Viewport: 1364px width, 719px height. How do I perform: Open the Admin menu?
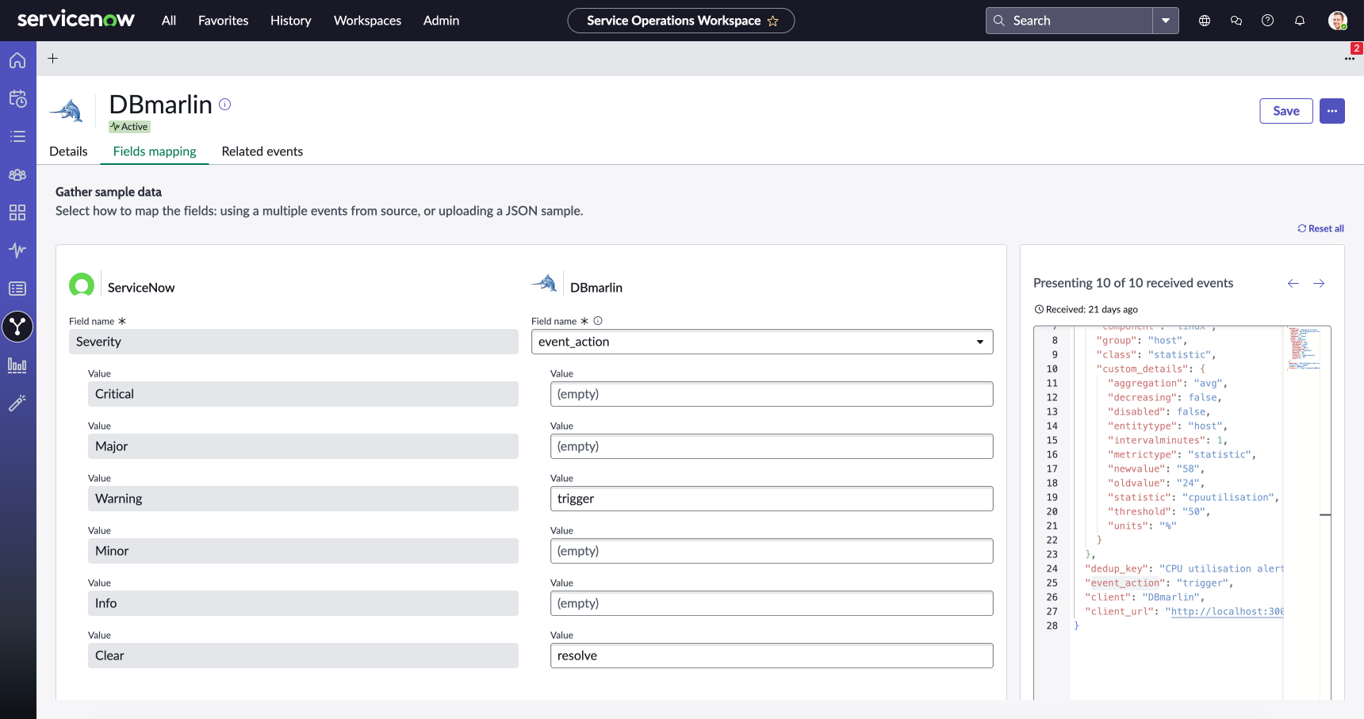point(441,21)
